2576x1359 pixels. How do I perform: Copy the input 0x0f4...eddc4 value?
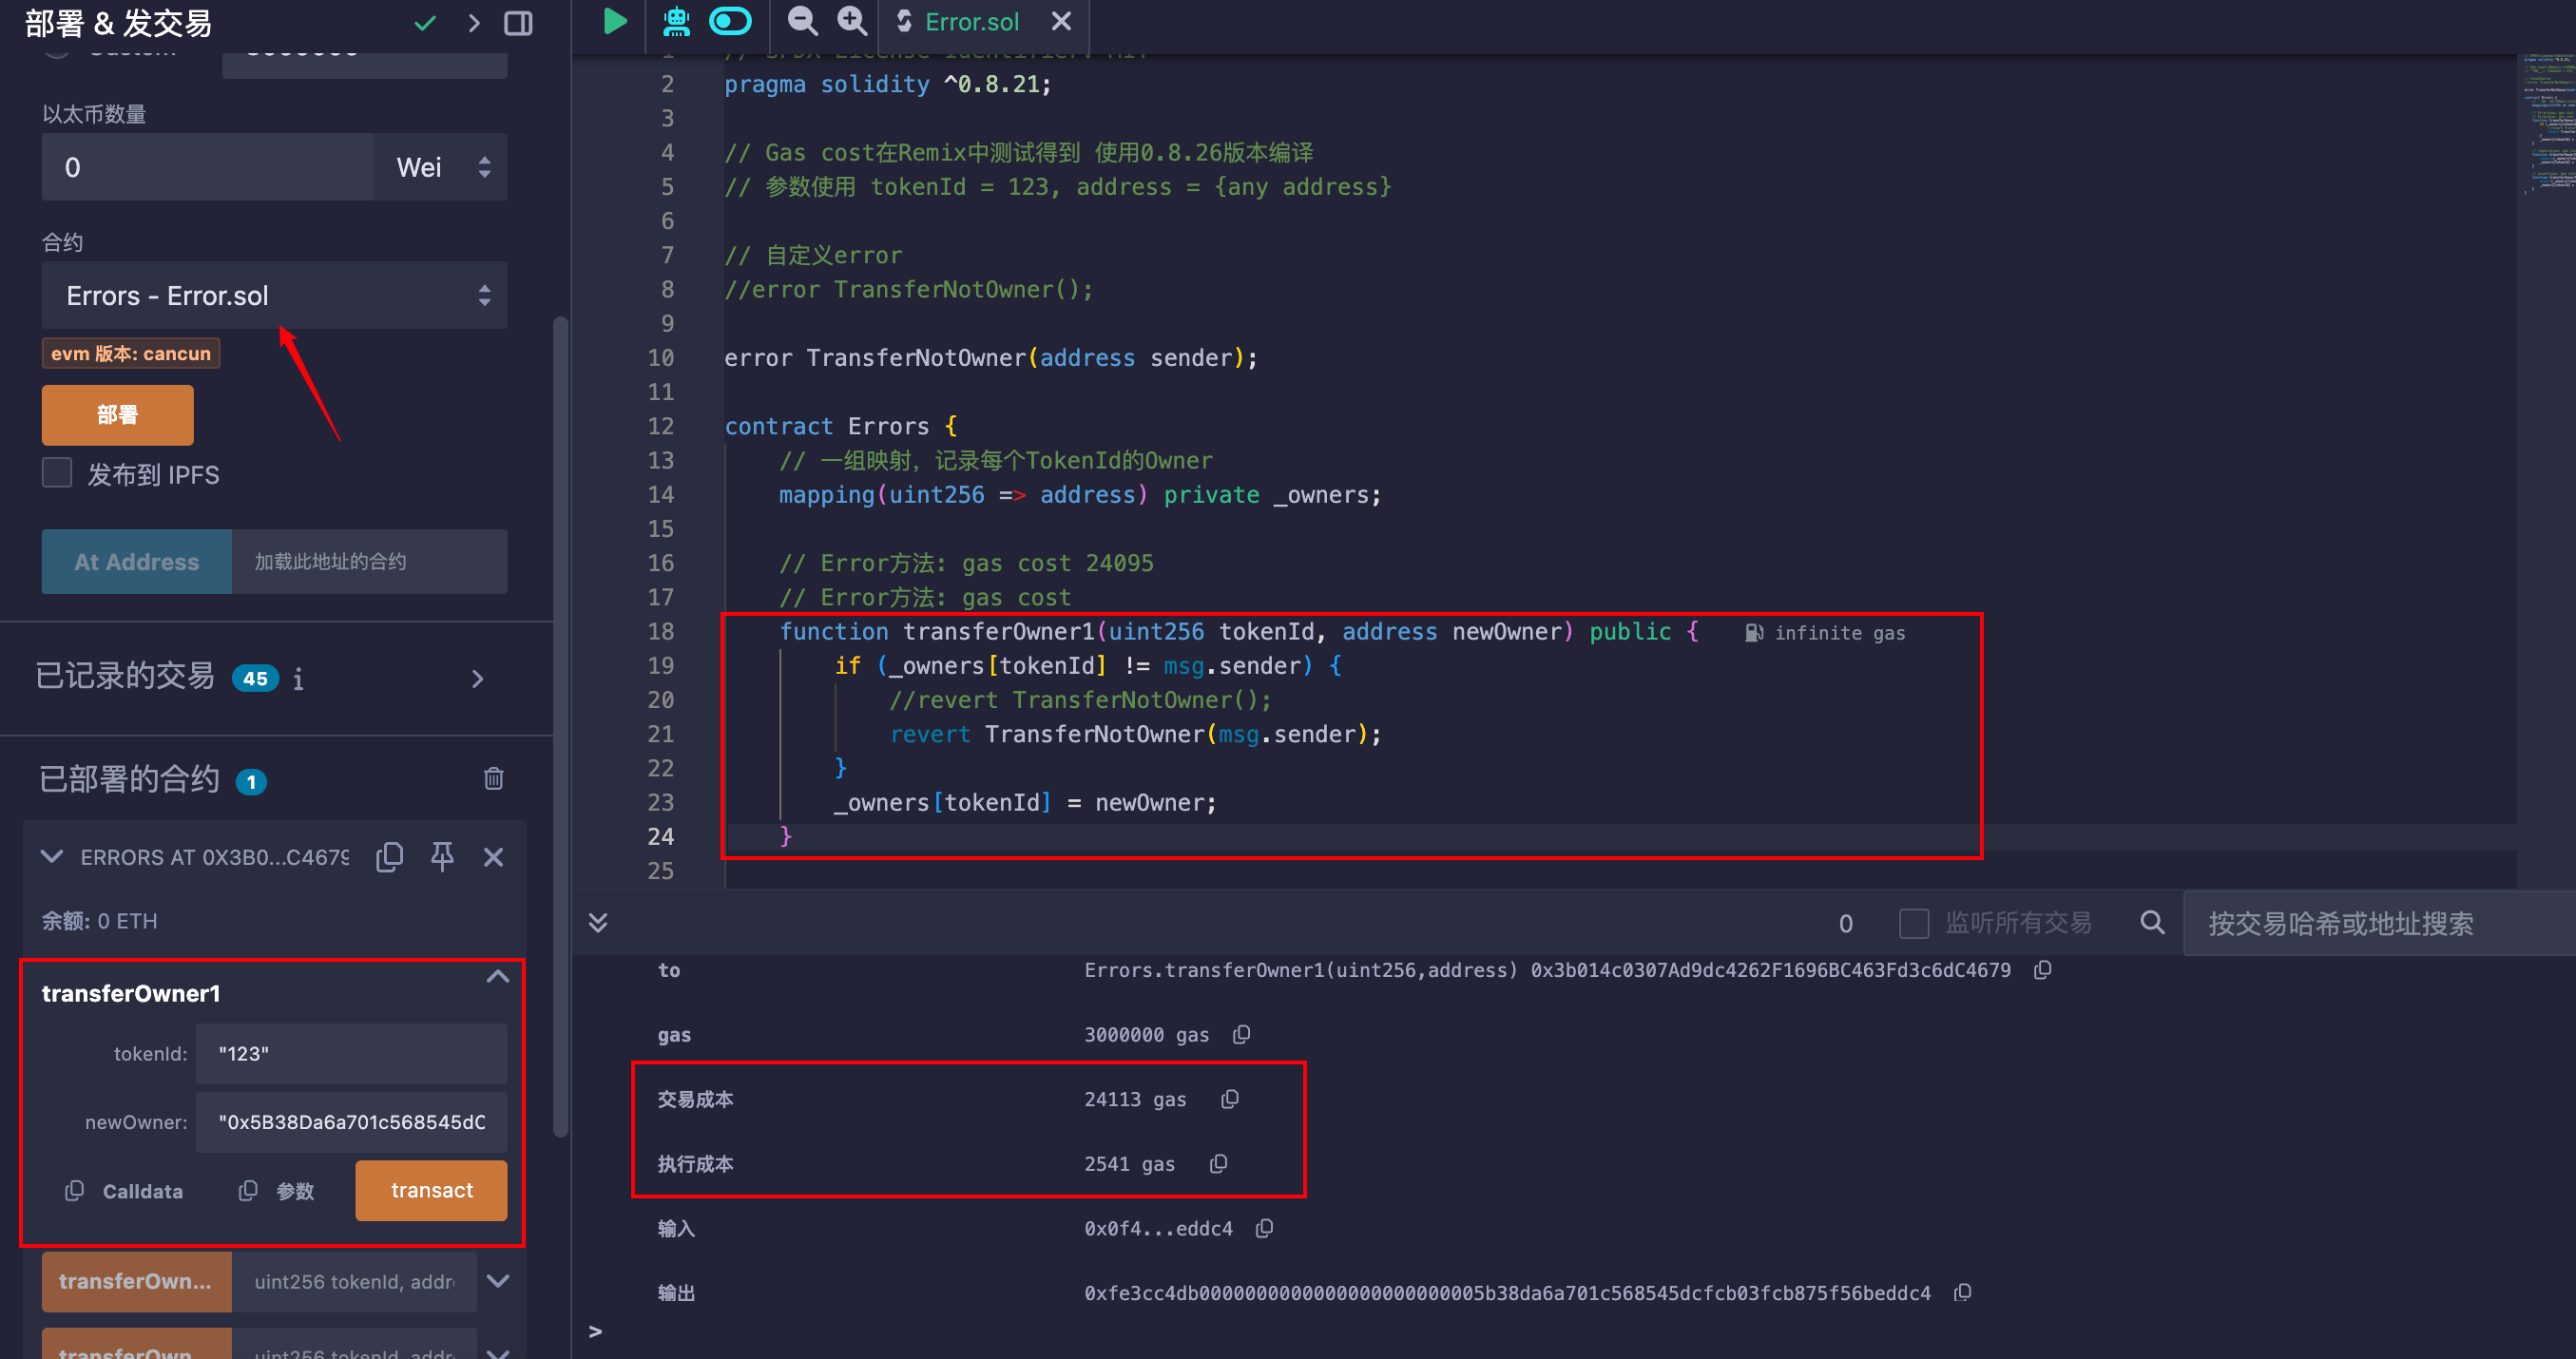point(1264,1228)
